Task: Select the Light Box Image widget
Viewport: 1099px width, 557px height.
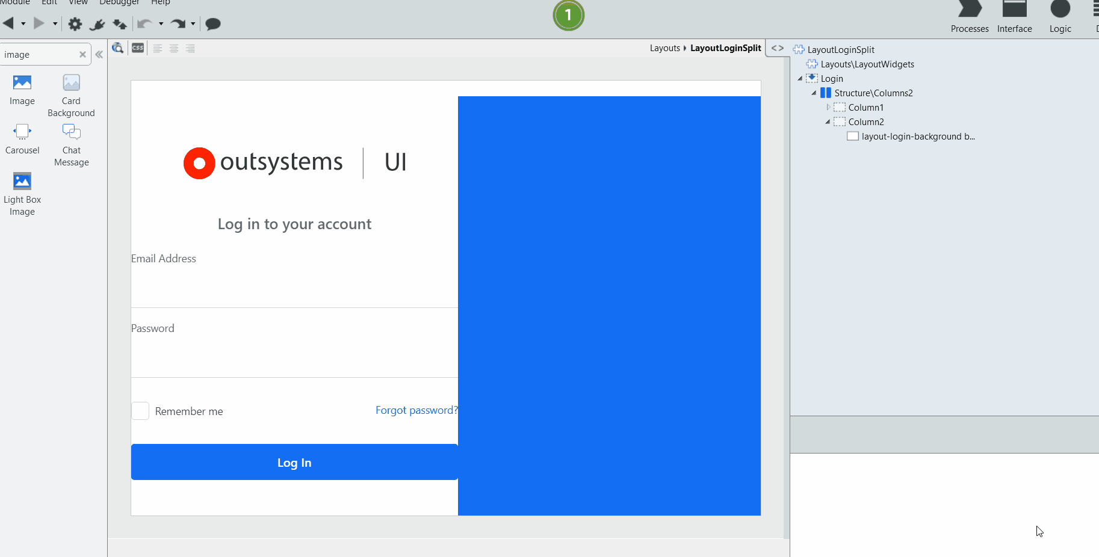Action: (x=22, y=194)
